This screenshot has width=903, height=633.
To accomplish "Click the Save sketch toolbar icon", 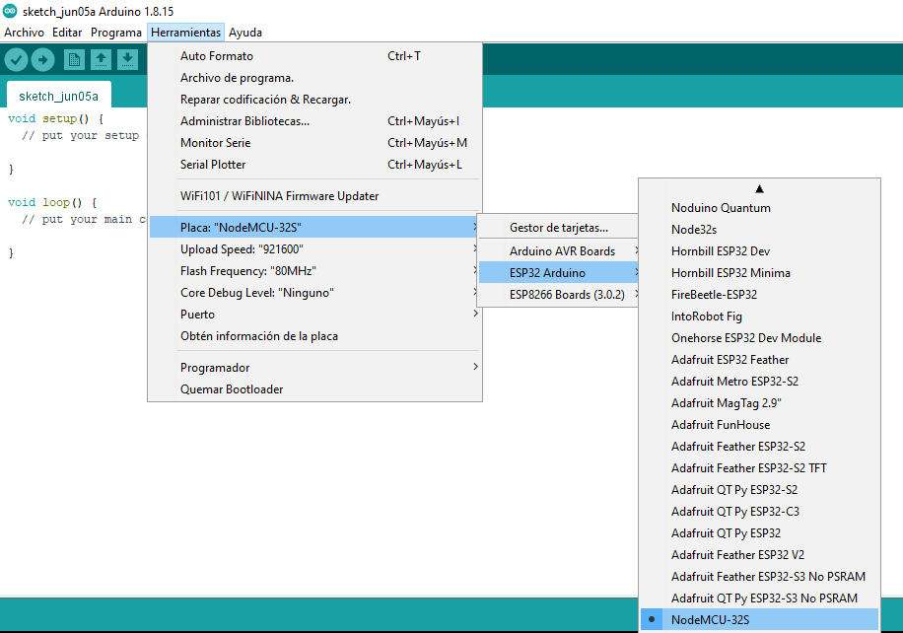I will click(127, 60).
